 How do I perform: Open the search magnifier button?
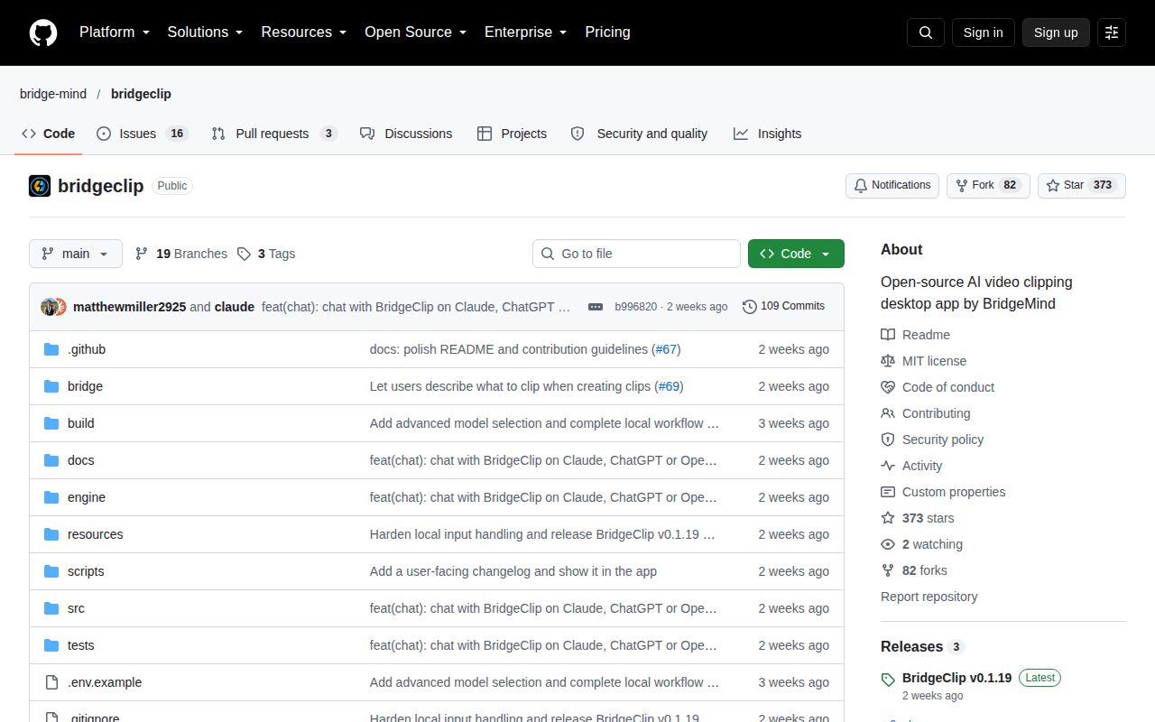click(926, 32)
